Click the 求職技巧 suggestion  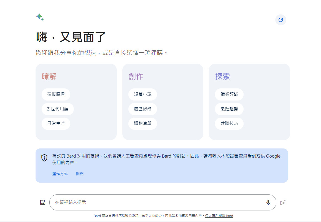click(229, 124)
